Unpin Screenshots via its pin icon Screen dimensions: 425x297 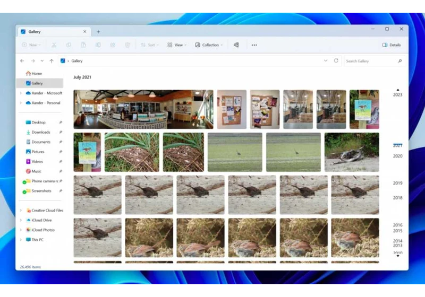tap(61, 191)
